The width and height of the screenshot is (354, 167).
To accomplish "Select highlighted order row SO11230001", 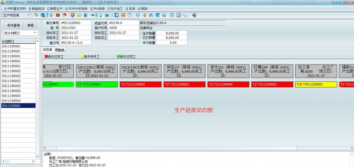I will pyautogui.click(x=18, y=106).
